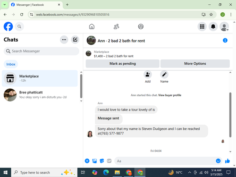236x177 pixels.
Task: Choose a GIF with the GIF icon
Action: [x=109, y=161]
